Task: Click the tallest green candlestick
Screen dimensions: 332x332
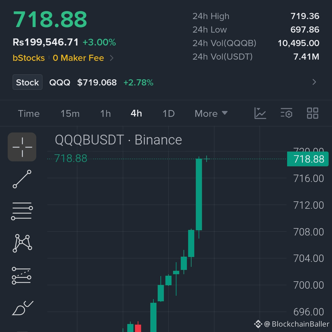Action: tap(199, 194)
